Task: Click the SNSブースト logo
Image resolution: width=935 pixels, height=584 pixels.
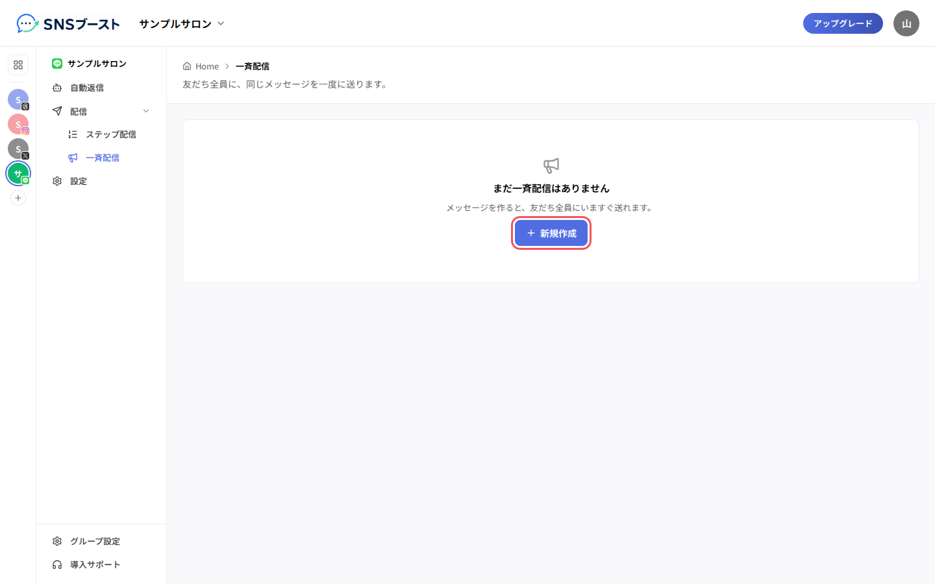Action: point(68,23)
